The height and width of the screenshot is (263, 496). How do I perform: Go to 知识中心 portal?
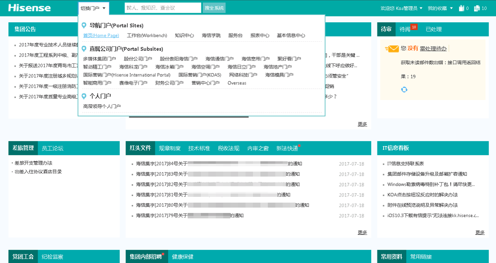(x=184, y=36)
